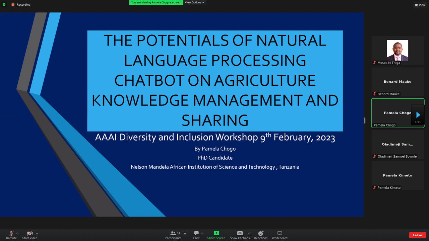Click Start Video camera icon

point(30,233)
